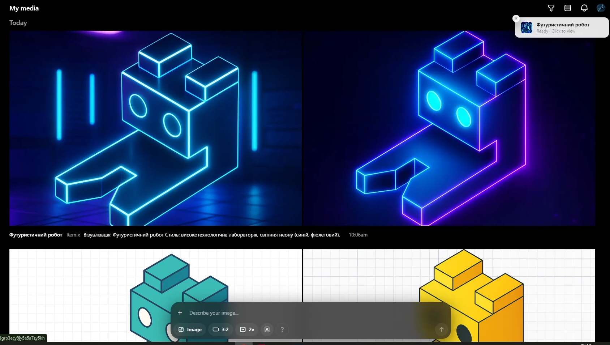Click the Remix link below images

click(73, 235)
